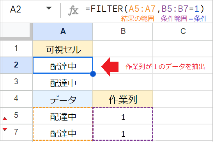Select column A header
214x142 pixels.
pos(63,31)
